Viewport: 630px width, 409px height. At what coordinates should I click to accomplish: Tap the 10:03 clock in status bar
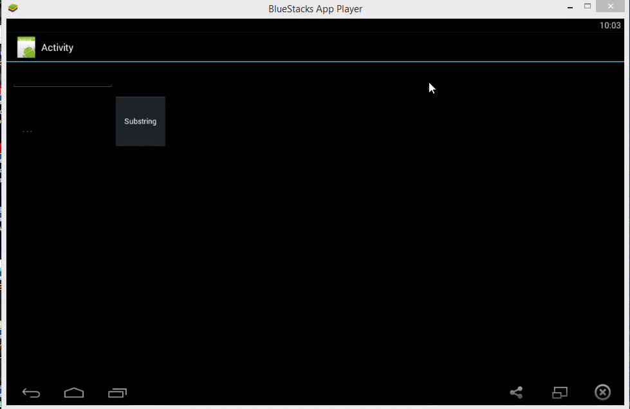point(609,26)
